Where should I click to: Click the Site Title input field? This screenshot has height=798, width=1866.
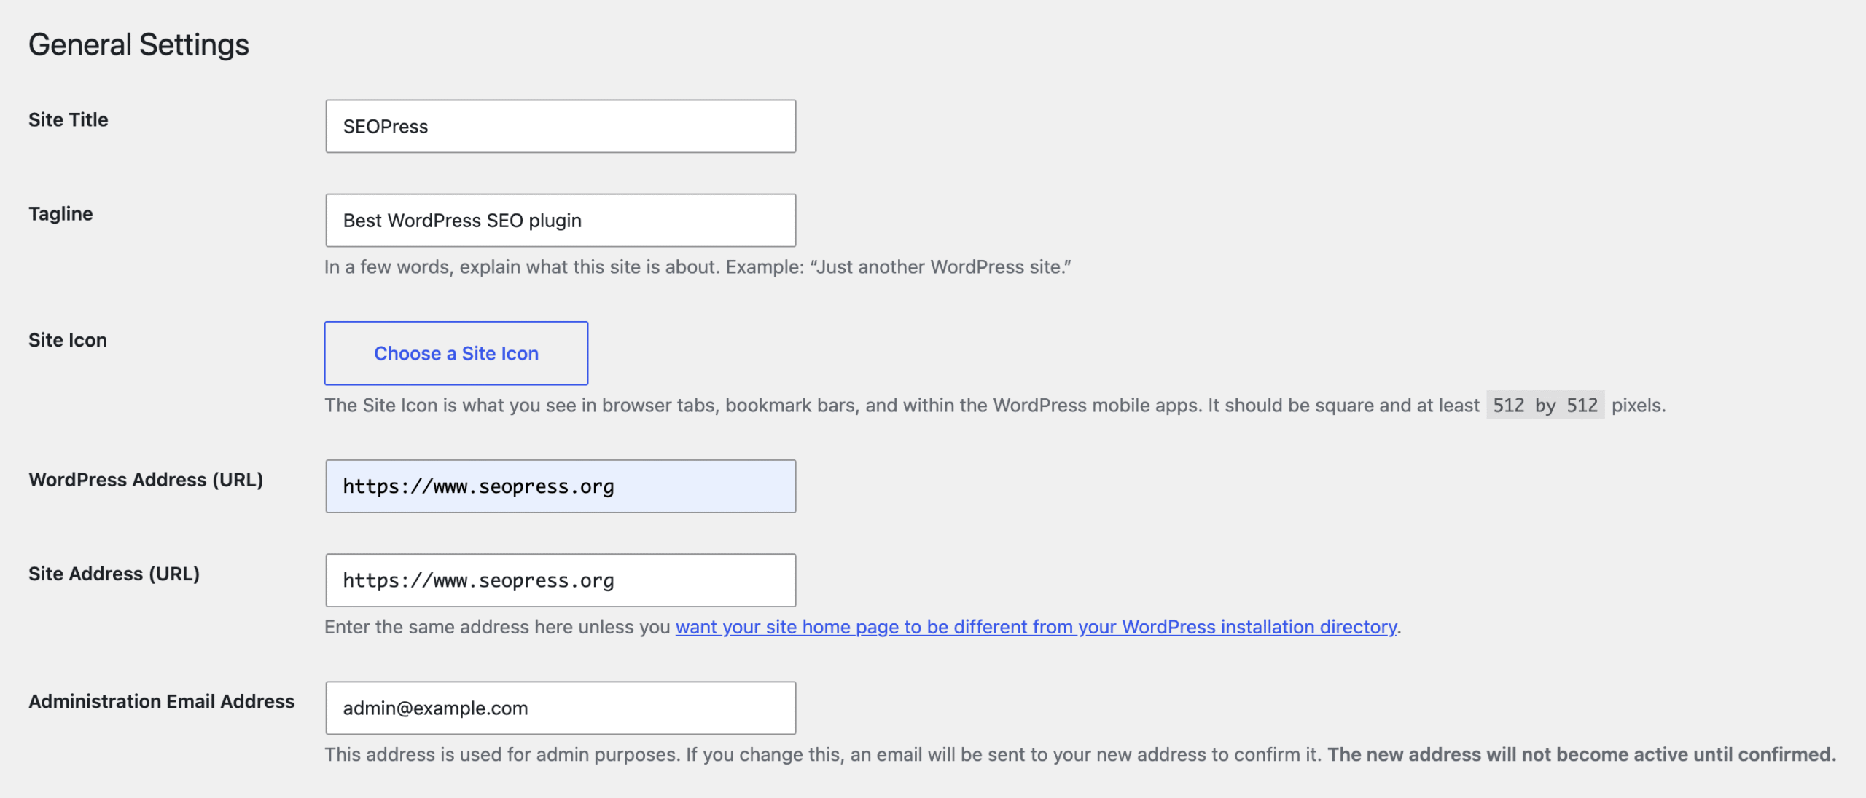click(561, 126)
